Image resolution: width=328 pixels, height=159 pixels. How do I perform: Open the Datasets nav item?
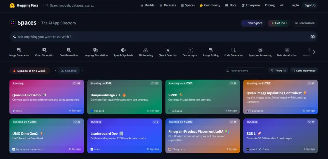point(168,5)
